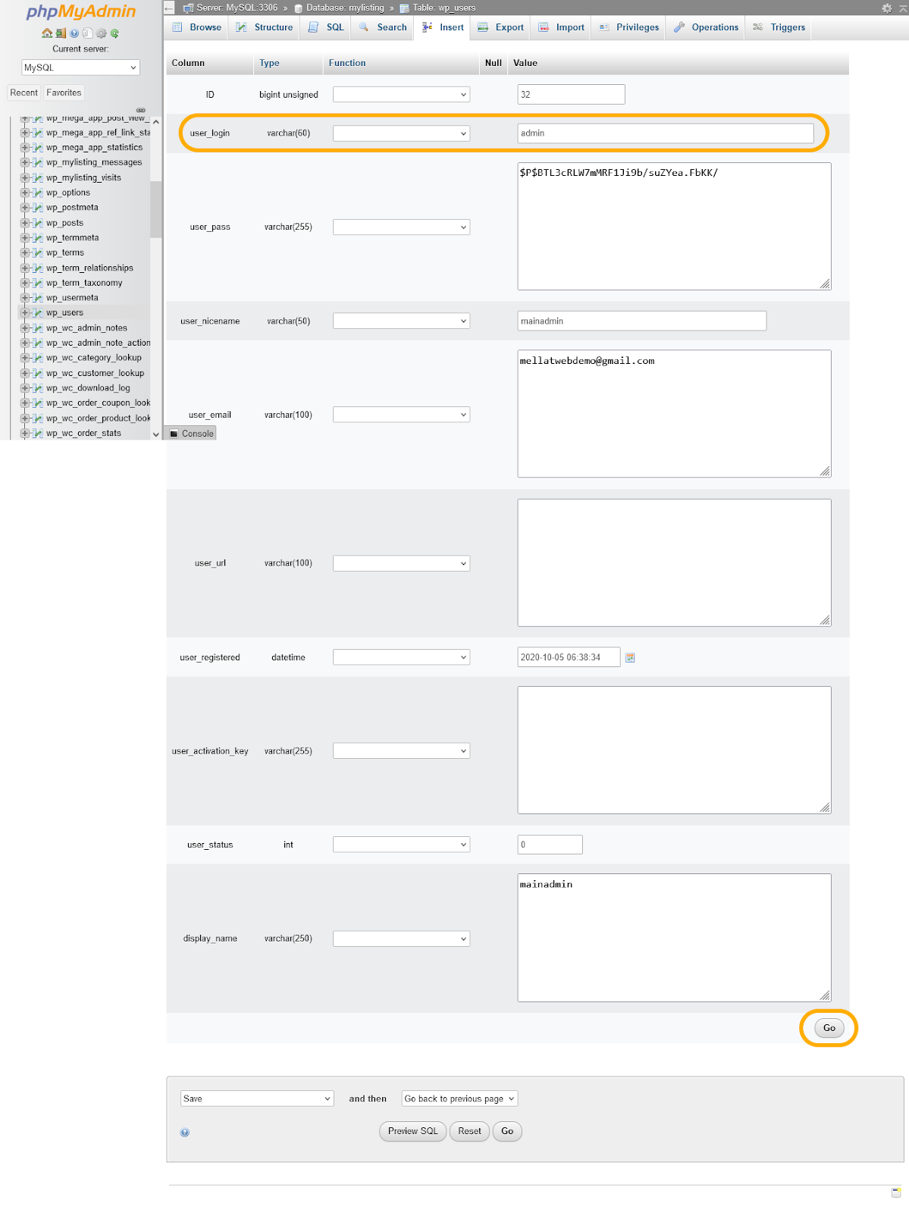Screen dimensions: 909x1213
Task: Click table icon beside wp_postmeta
Action: point(38,208)
